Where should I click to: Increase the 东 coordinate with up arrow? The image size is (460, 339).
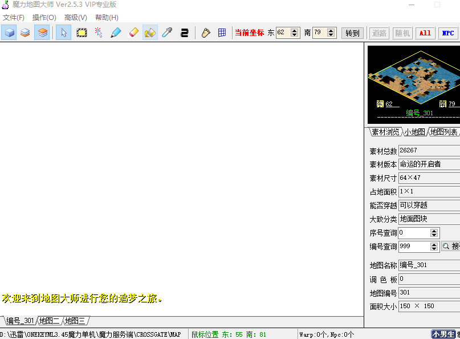point(295,31)
